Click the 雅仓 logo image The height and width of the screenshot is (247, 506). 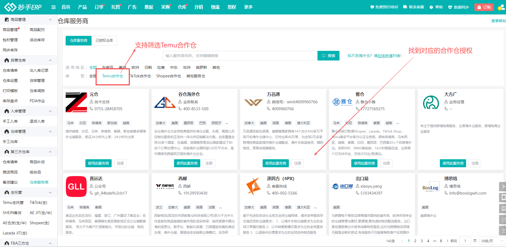tap(342, 102)
